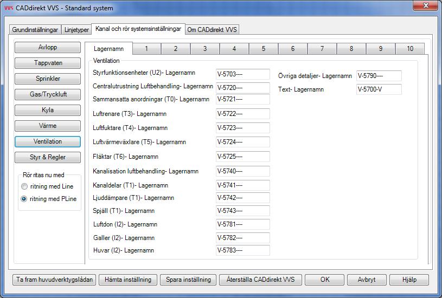Screen dimensions: 442x298
Task: Open the Linjetyper tab
Action: click(x=76, y=30)
